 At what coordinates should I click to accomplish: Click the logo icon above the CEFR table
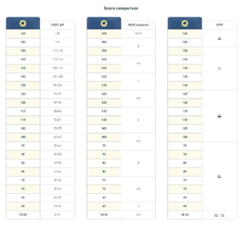click(x=185, y=23)
